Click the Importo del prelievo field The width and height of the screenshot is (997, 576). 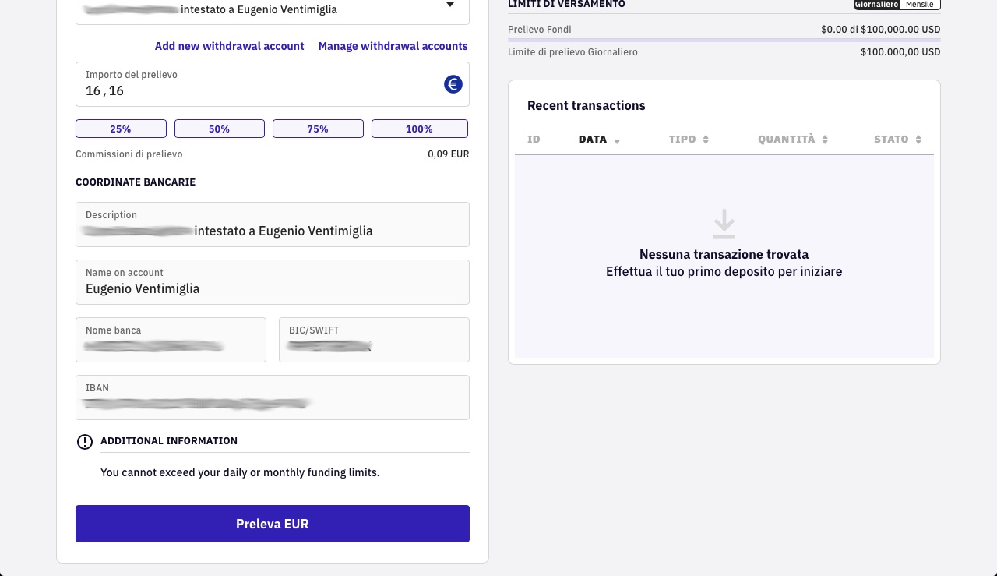pyautogui.click(x=273, y=84)
